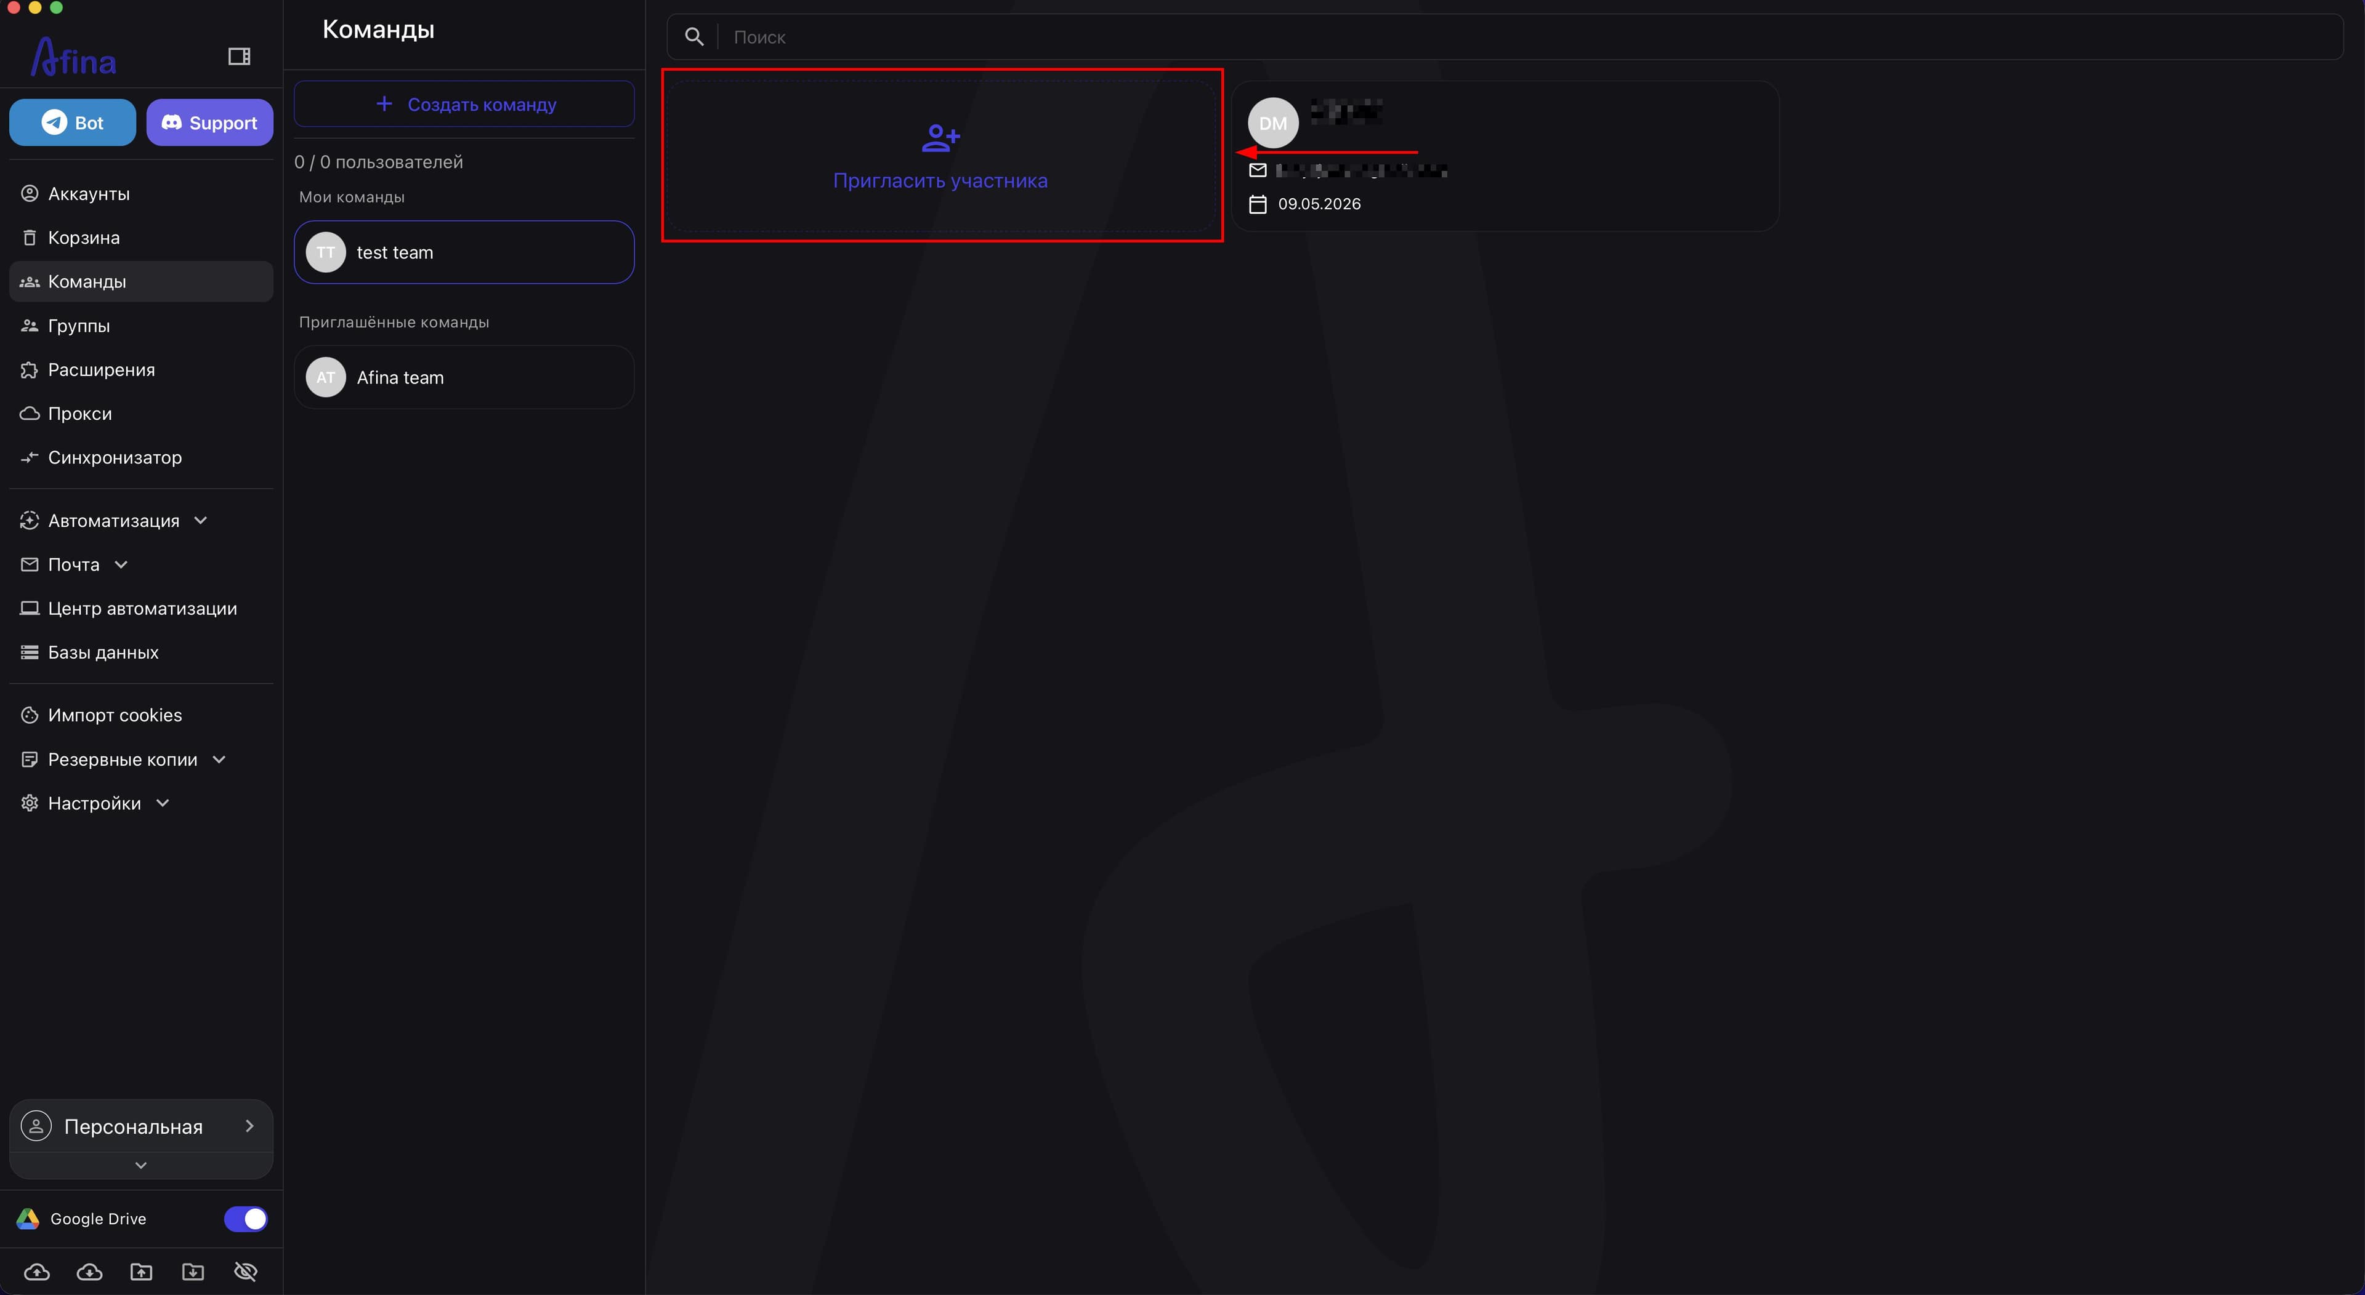This screenshot has width=2365, height=1295.
Task: Toggle the crossed-eye visibility icon
Action: 246,1272
